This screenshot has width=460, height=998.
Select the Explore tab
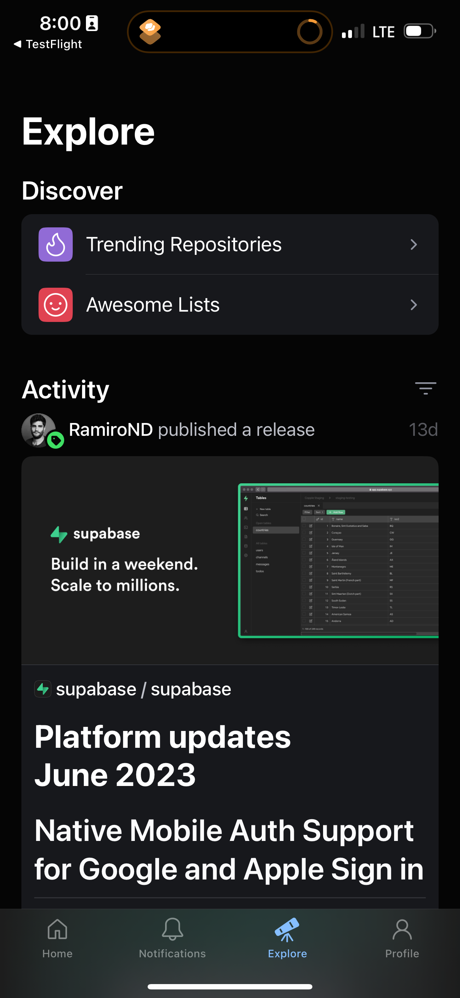click(287, 938)
